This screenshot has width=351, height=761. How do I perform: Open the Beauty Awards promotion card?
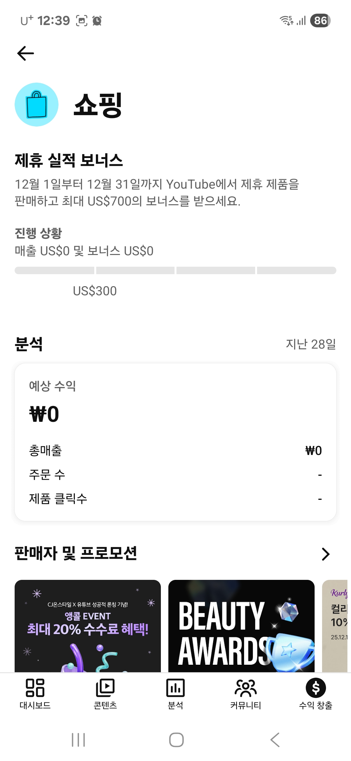(x=241, y=626)
